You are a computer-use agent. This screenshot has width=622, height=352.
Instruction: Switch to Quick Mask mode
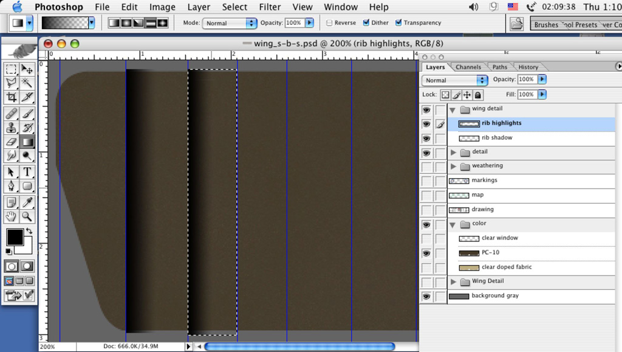[x=27, y=266]
